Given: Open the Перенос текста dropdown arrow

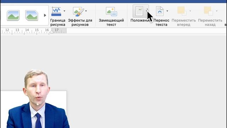Looking at the screenshot, I should (167, 11).
